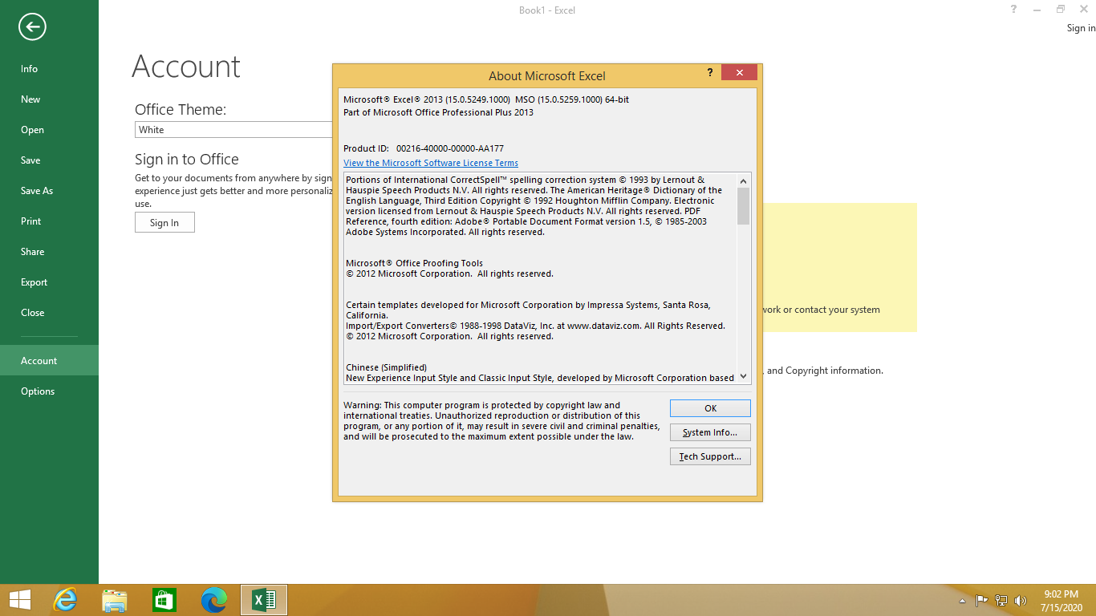Screen dimensions: 1096x616
Task: Close the About Microsoft Excel dialog
Action: click(739, 73)
